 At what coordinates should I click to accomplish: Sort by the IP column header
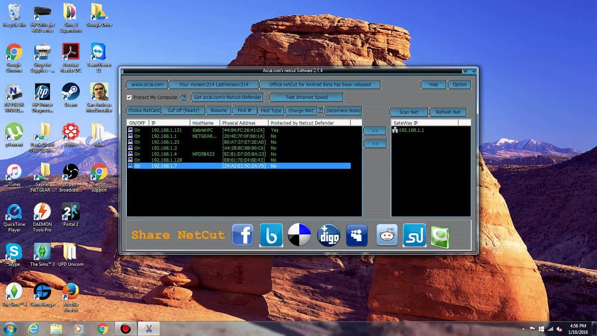170,123
